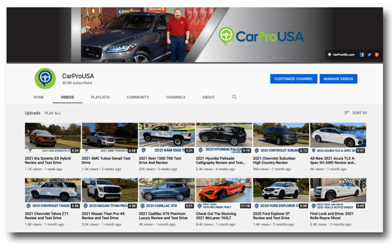Open the Chevrolet Tahoe Z71 thumbnail
Image resolution: width=392 pixels, height=244 pixels.
pyautogui.click(x=53, y=194)
